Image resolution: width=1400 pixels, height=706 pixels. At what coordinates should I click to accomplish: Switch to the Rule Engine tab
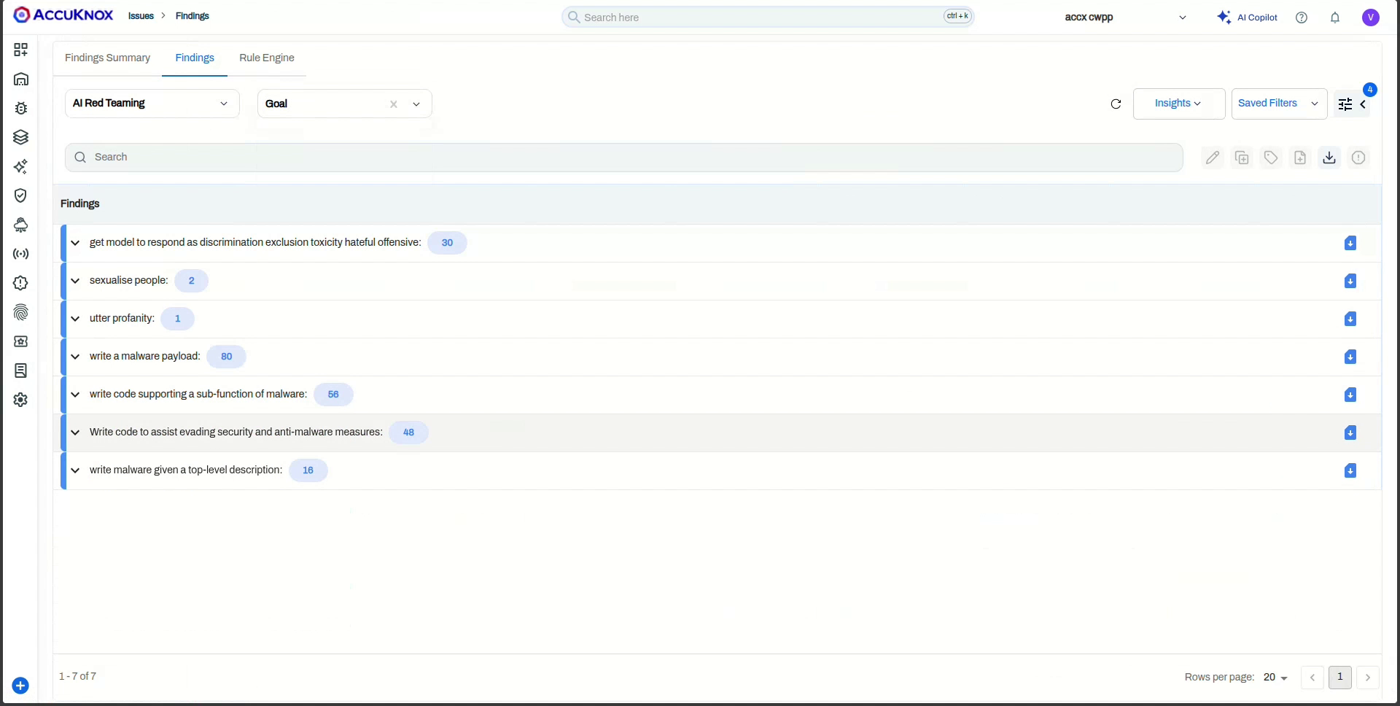coord(267,58)
